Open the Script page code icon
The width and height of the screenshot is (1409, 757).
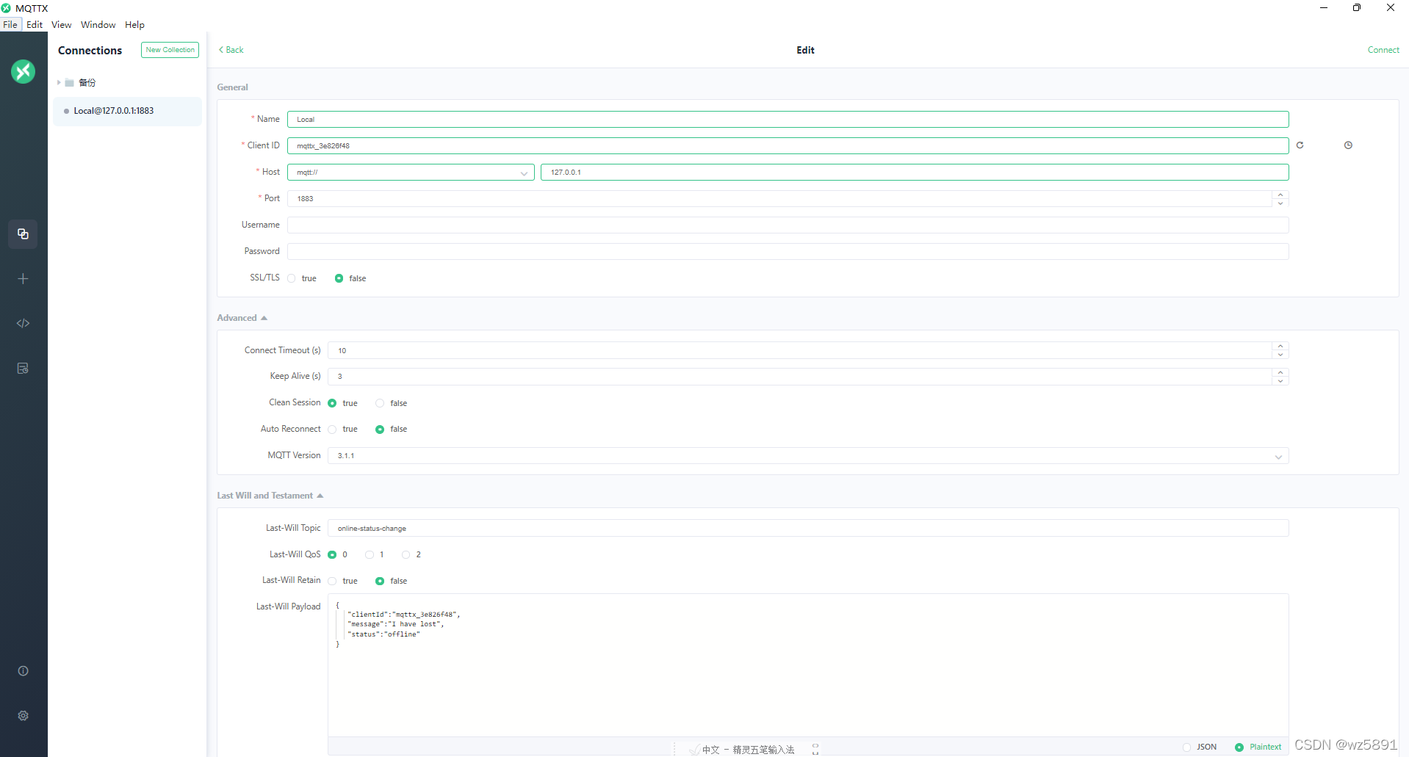[x=23, y=323]
